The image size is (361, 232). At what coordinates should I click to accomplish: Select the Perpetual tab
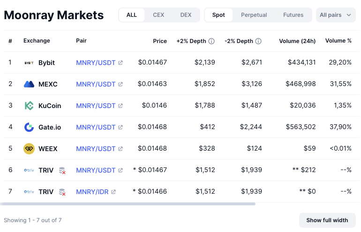pyautogui.click(x=254, y=15)
